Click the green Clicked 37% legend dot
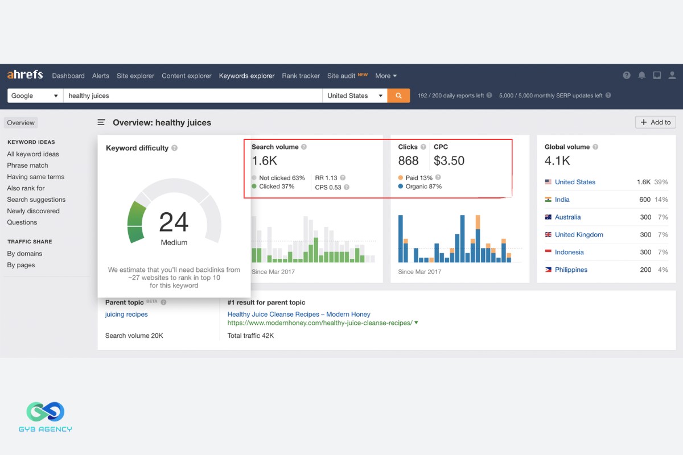This screenshot has height=455, width=683. click(x=254, y=187)
